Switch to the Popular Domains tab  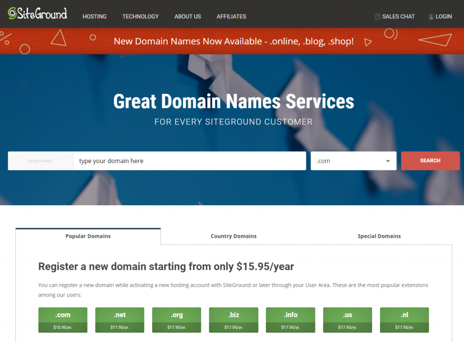coord(88,236)
